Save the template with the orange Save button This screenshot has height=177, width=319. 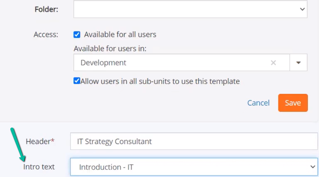pyautogui.click(x=293, y=103)
